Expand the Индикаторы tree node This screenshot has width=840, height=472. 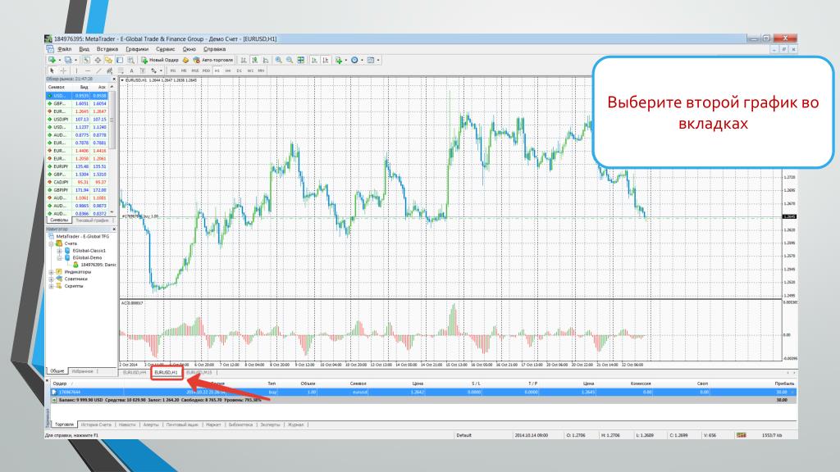52,272
